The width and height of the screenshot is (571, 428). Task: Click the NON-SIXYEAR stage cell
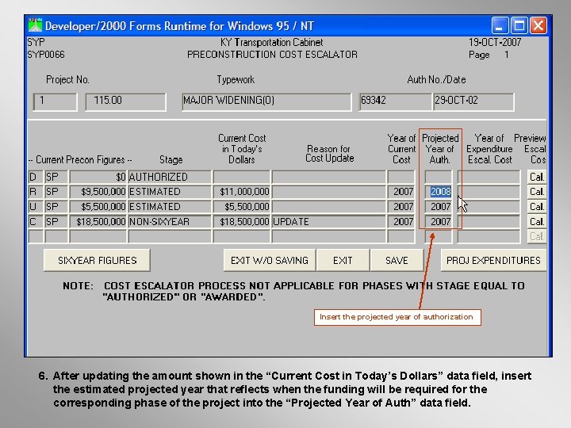(x=170, y=222)
